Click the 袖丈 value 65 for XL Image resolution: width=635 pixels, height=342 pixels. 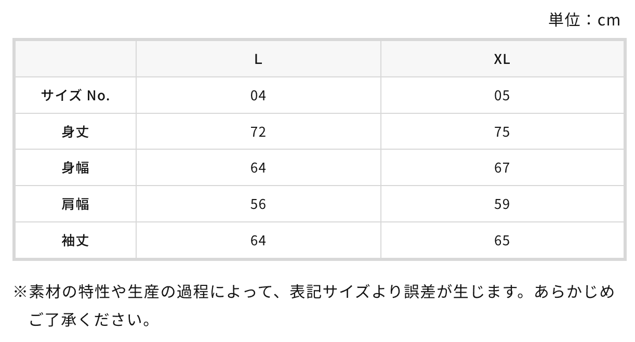coord(502,241)
